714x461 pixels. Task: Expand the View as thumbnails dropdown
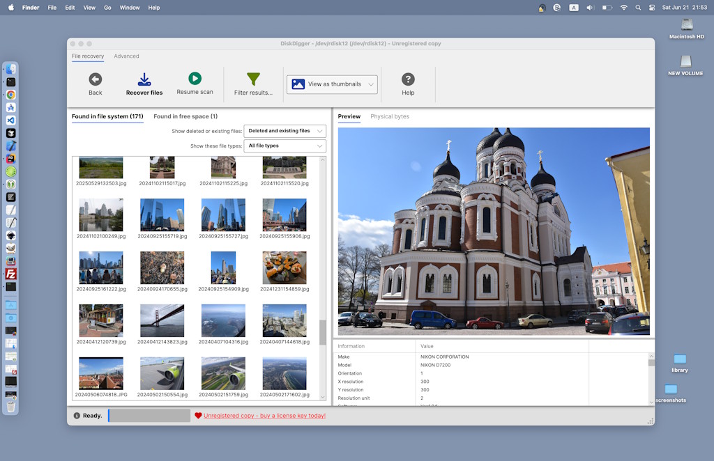point(333,84)
